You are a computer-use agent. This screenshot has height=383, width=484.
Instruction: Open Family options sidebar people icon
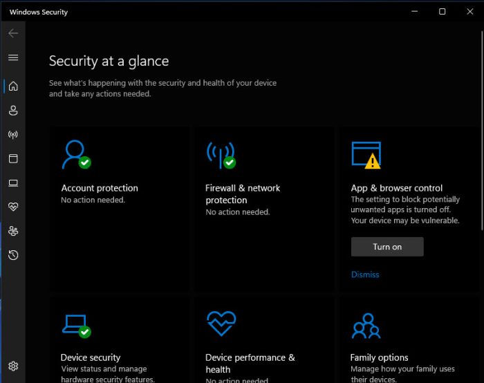13,231
